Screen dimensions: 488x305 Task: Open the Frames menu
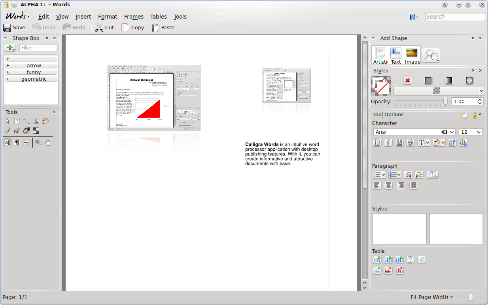(134, 17)
